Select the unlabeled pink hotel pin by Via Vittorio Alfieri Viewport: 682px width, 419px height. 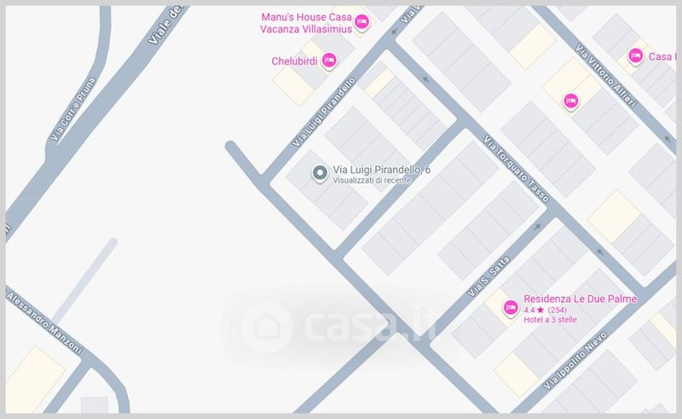click(x=570, y=102)
